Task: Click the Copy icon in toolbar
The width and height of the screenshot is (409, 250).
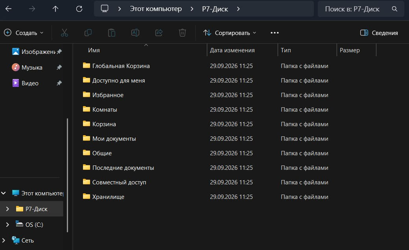Action: (88, 33)
